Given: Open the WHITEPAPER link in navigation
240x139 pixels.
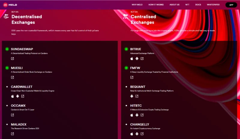Looking at the screenshot, I should 213,5.
